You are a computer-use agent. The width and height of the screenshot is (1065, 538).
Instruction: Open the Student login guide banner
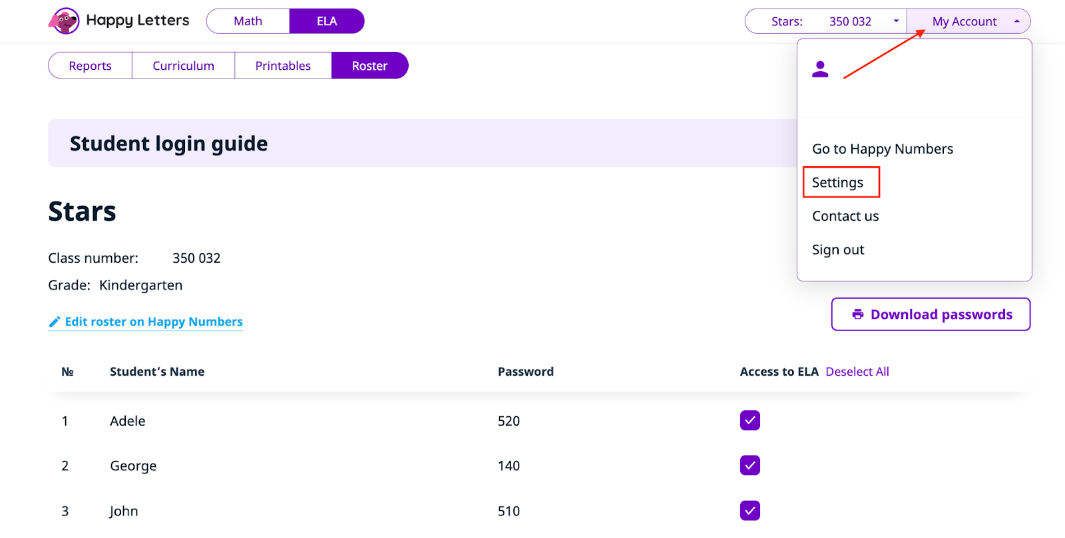click(169, 144)
